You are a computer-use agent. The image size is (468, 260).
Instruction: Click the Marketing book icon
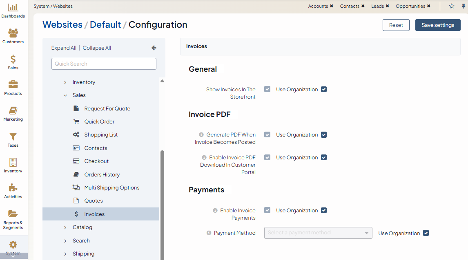coord(13,110)
